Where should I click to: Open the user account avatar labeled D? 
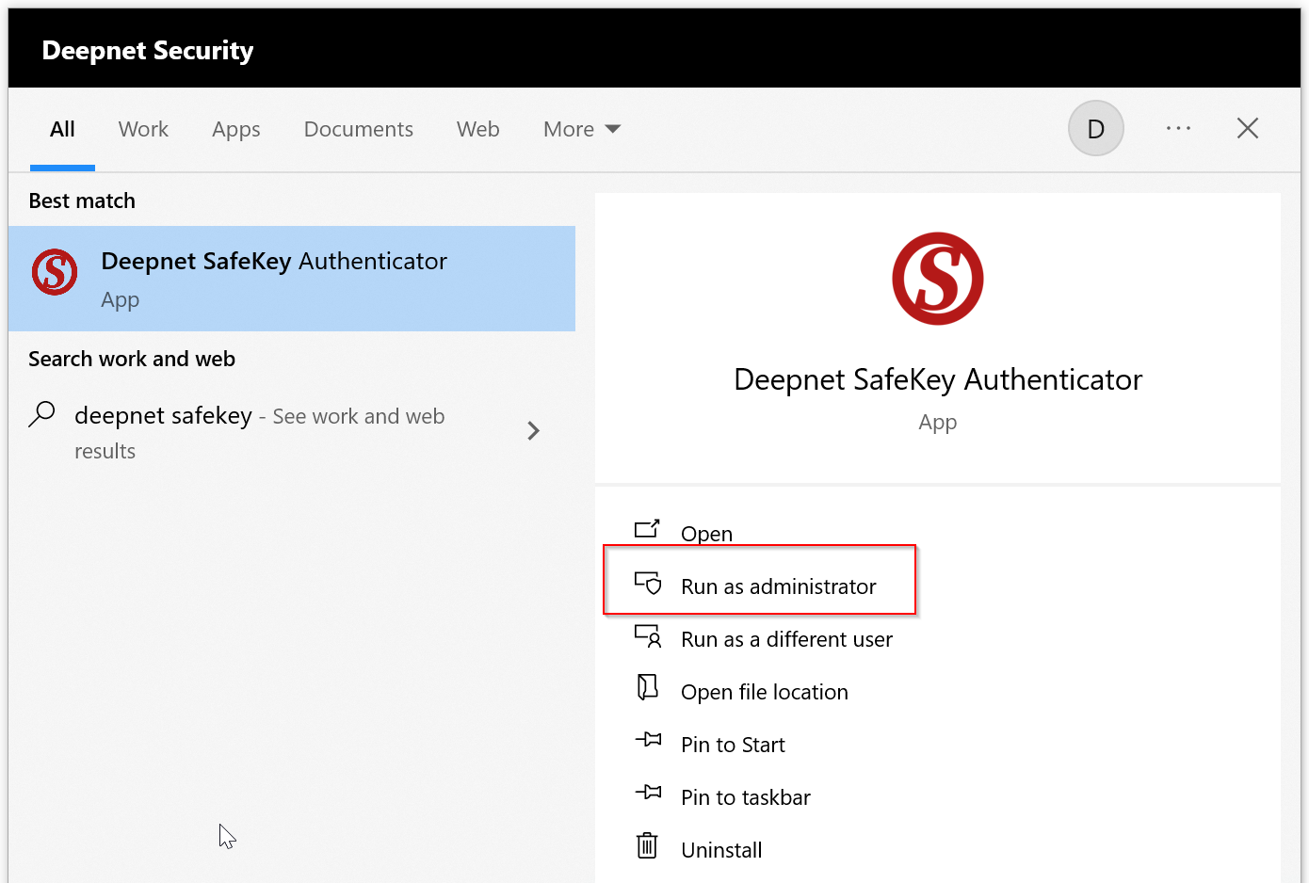pos(1095,129)
